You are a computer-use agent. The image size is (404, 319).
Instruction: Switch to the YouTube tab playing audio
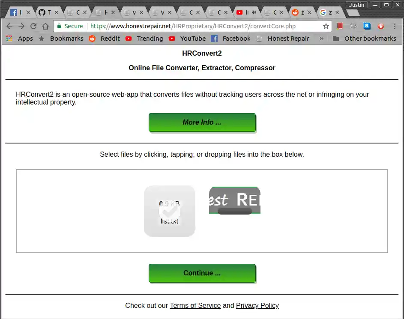point(245,12)
